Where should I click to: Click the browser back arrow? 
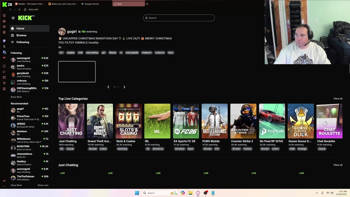point(10,10)
